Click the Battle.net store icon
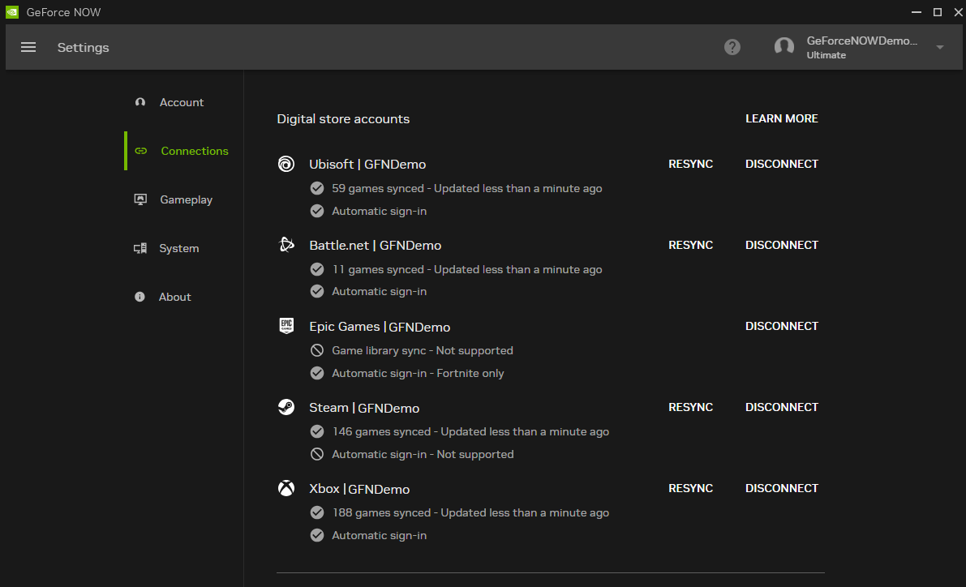The width and height of the screenshot is (966, 587). tap(286, 245)
